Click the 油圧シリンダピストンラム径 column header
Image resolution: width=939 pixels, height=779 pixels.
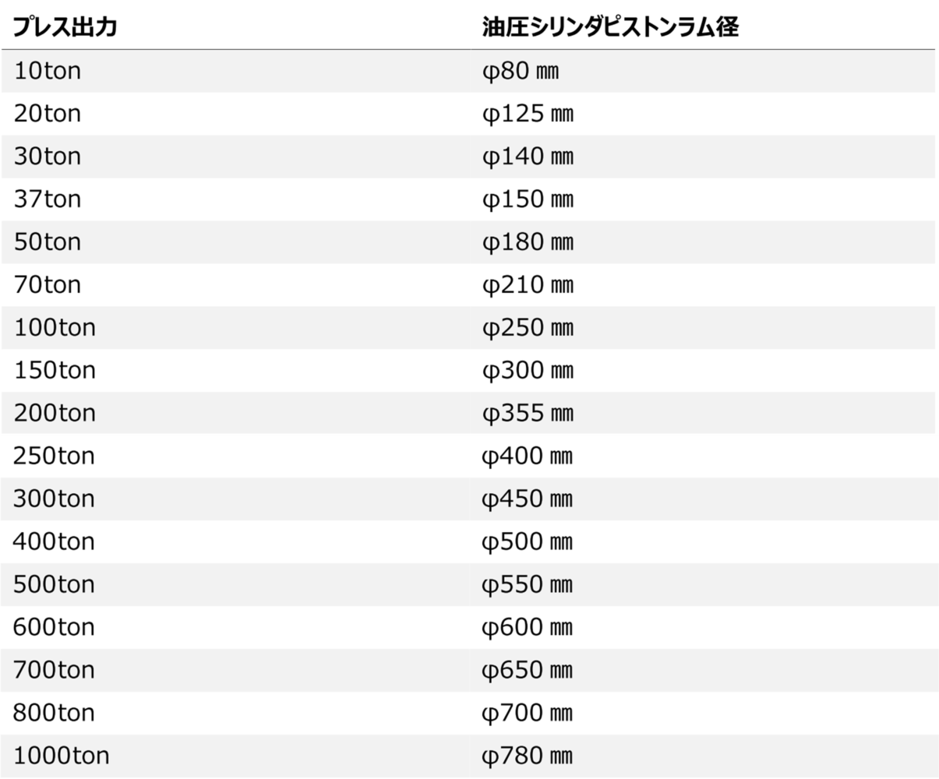(x=609, y=28)
